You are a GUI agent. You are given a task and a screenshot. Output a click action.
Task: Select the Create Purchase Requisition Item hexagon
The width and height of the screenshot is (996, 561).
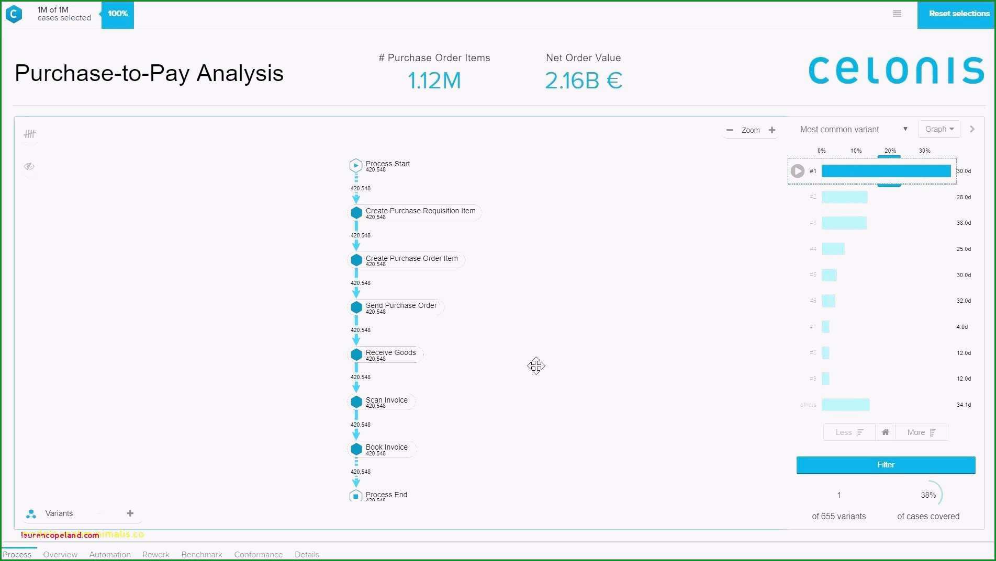pyautogui.click(x=356, y=213)
